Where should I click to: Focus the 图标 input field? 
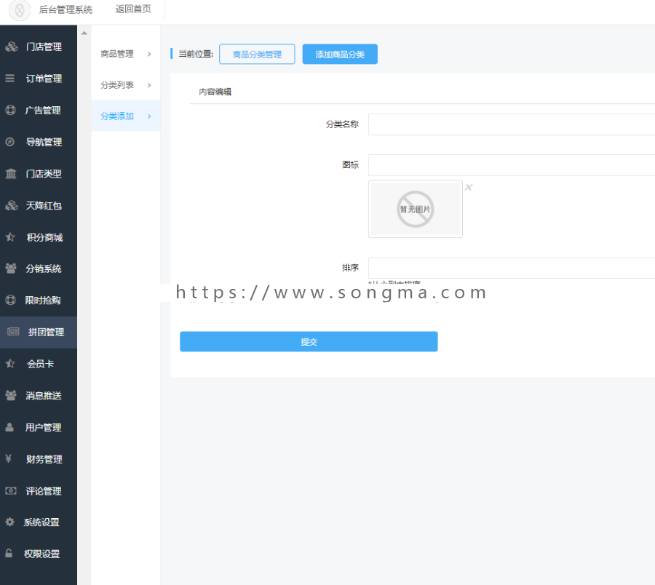pyautogui.click(x=512, y=165)
